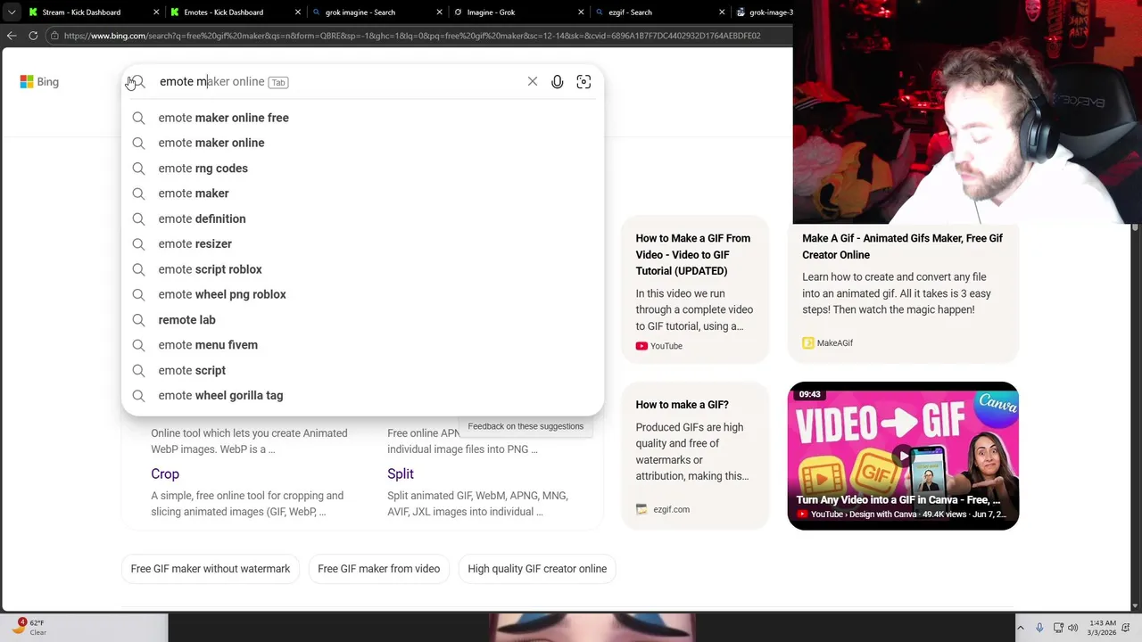Viewport: 1142px width, 642px height.
Task: Select suggestion 'emote script roblox'
Action: coord(362,269)
